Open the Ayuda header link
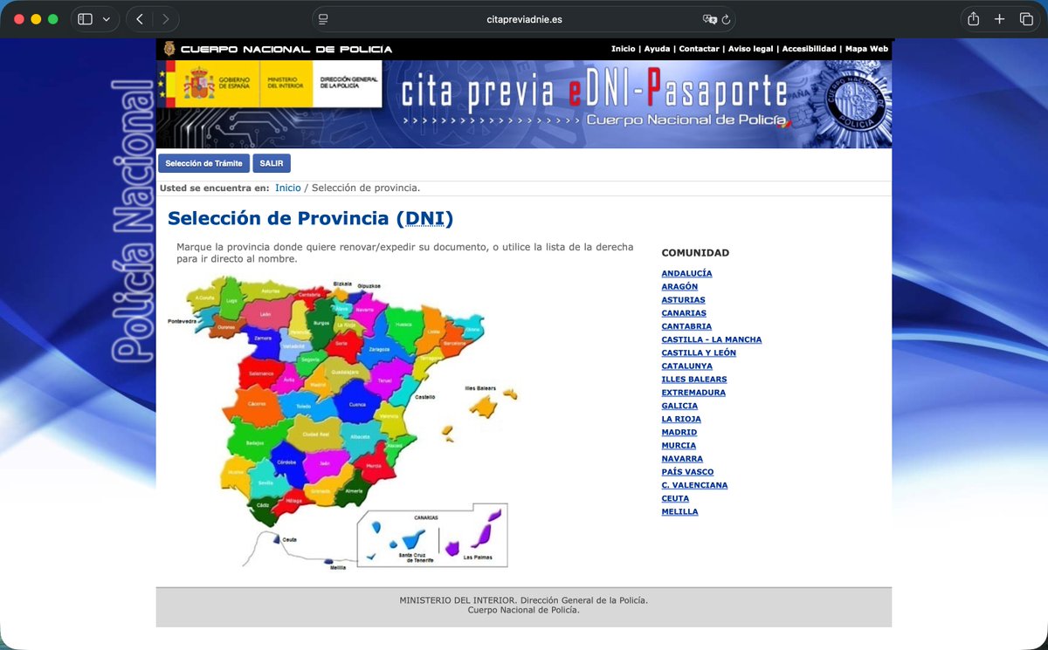Image resolution: width=1048 pixels, height=650 pixels. pos(657,49)
